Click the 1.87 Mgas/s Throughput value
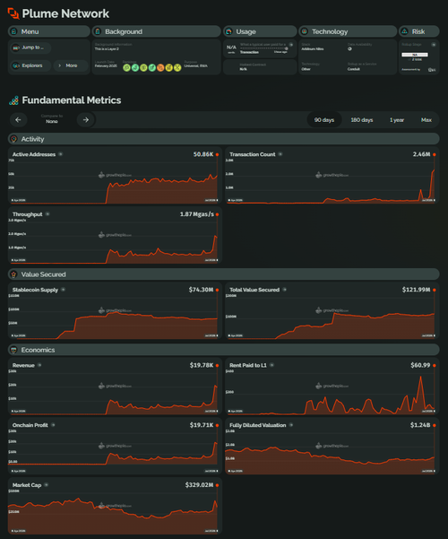 (x=197, y=214)
